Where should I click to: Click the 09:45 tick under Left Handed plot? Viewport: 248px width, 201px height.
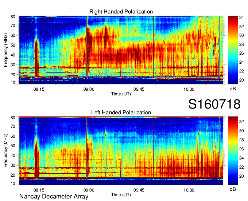139,190
